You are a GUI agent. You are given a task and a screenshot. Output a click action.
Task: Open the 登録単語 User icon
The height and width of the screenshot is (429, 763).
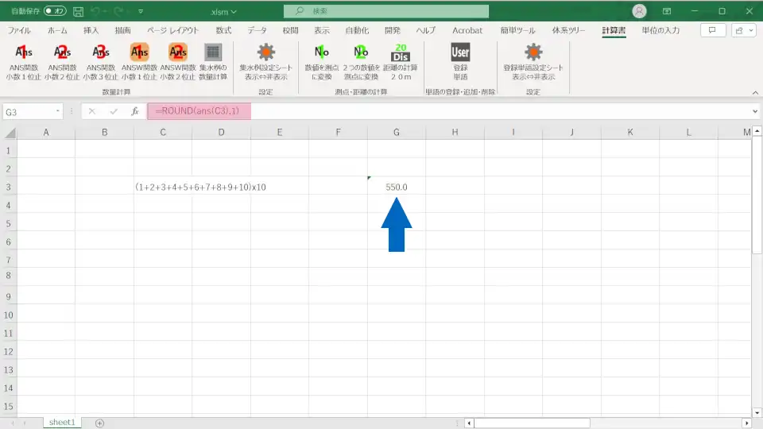(x=460, y=53)
